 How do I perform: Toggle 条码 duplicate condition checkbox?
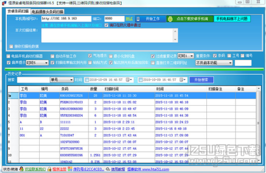[215, 55]
